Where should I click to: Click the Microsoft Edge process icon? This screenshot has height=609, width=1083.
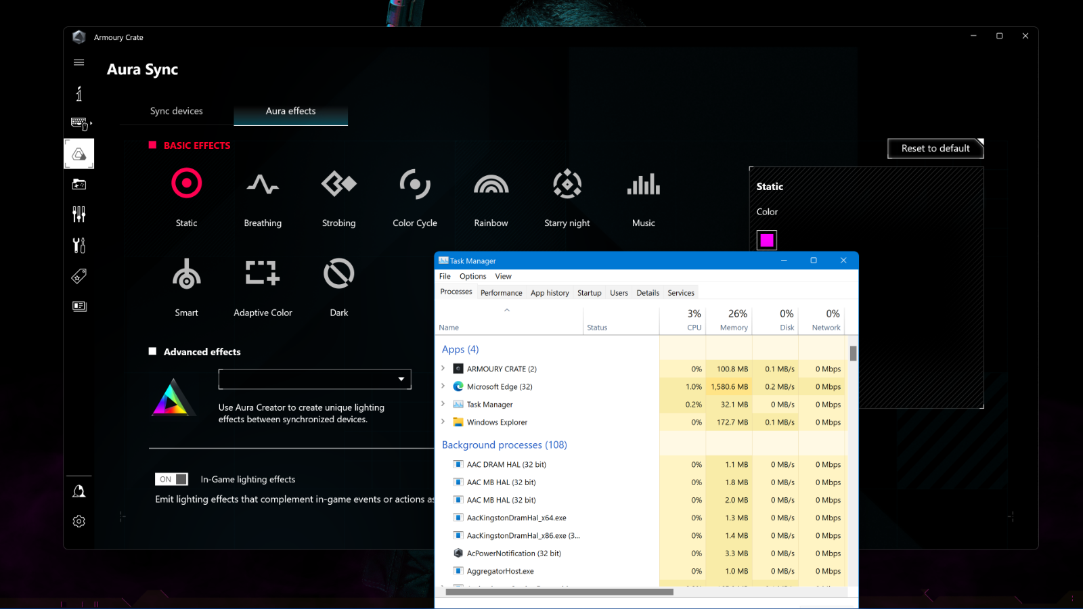pos(458,386)
